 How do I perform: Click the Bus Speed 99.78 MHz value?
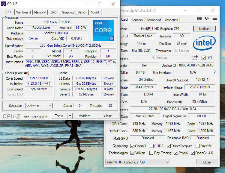tap(39, 89)
